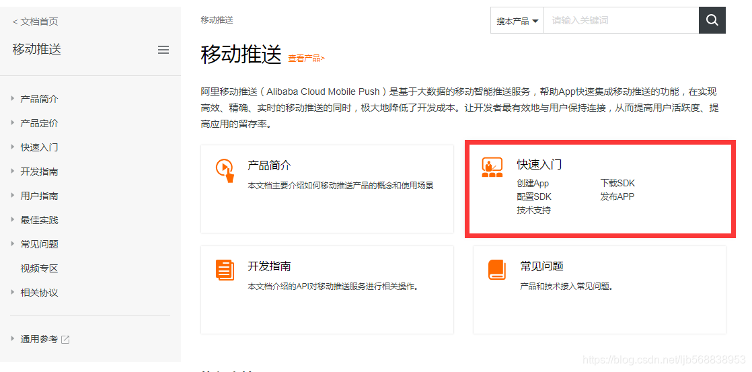
Task: Click the 移动推送 breadcrumb text
Action: [x=217, y=20]
